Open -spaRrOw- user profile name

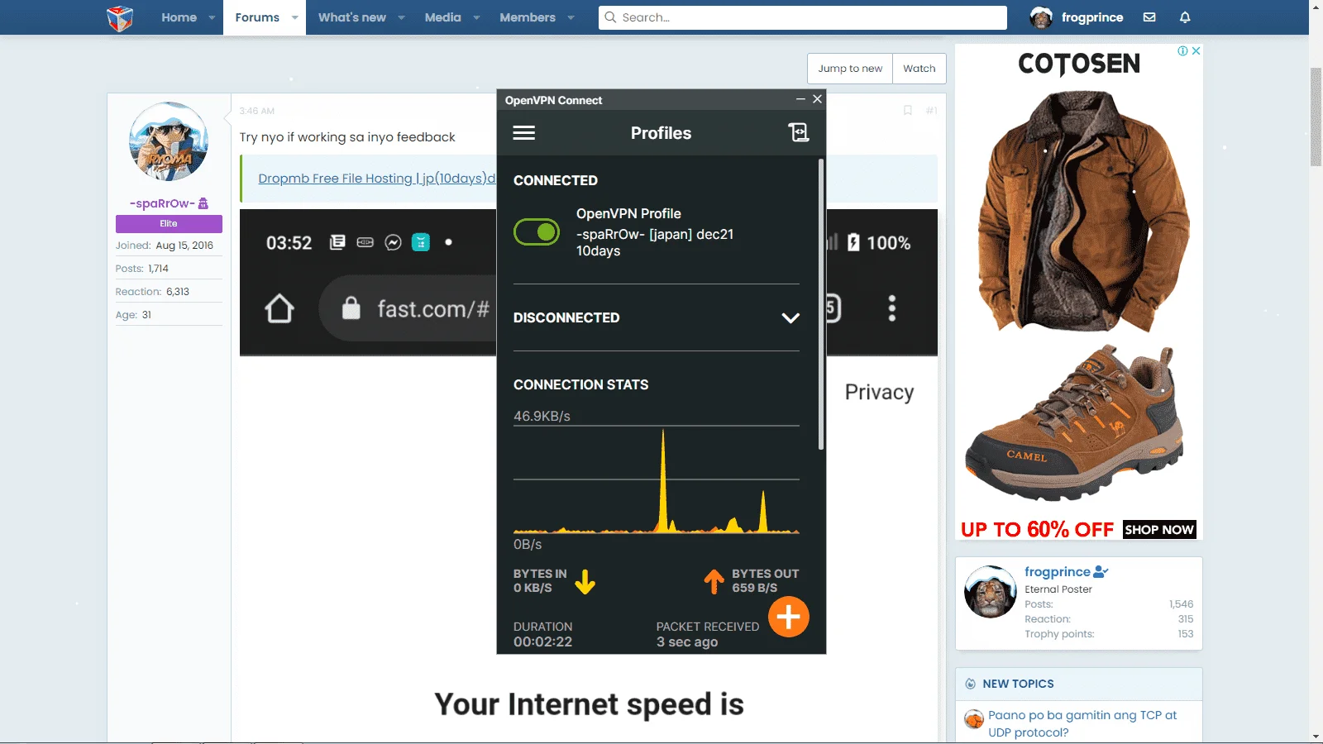162,203
